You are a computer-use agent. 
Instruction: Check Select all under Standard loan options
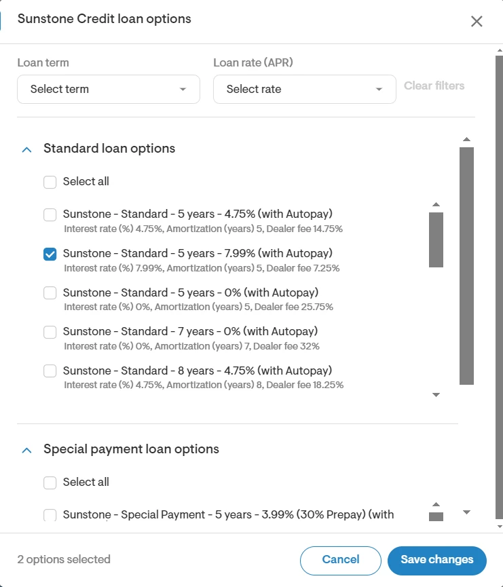tap(50, 183)
